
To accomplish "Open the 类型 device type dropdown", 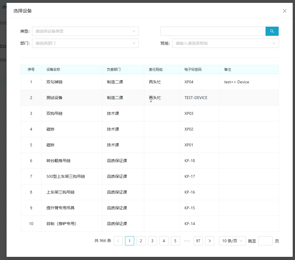I will coord(85,31).
